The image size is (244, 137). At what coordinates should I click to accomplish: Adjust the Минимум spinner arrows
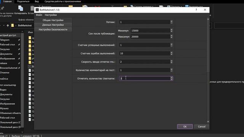171,30
